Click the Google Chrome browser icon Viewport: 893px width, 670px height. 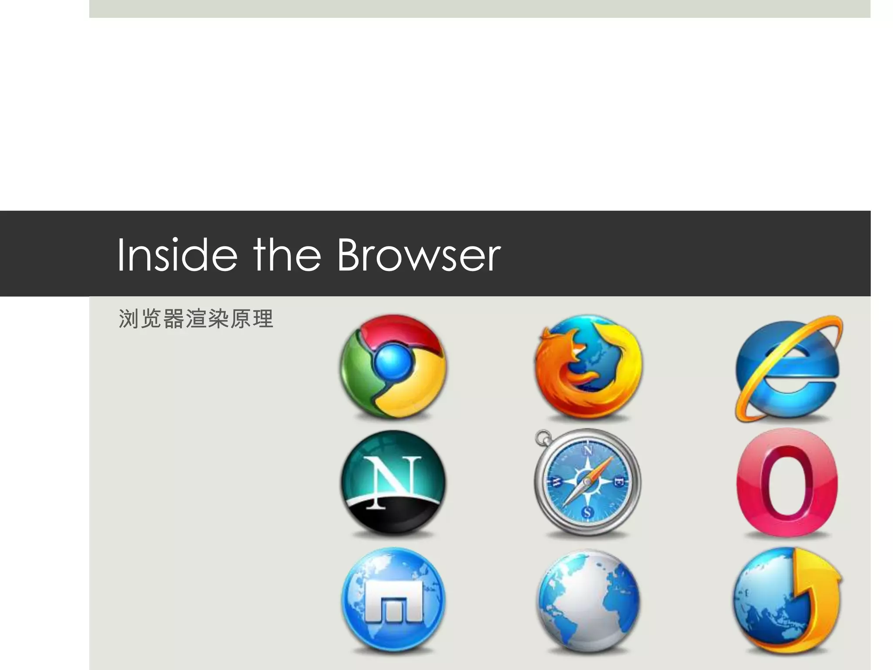coord(393,366)
